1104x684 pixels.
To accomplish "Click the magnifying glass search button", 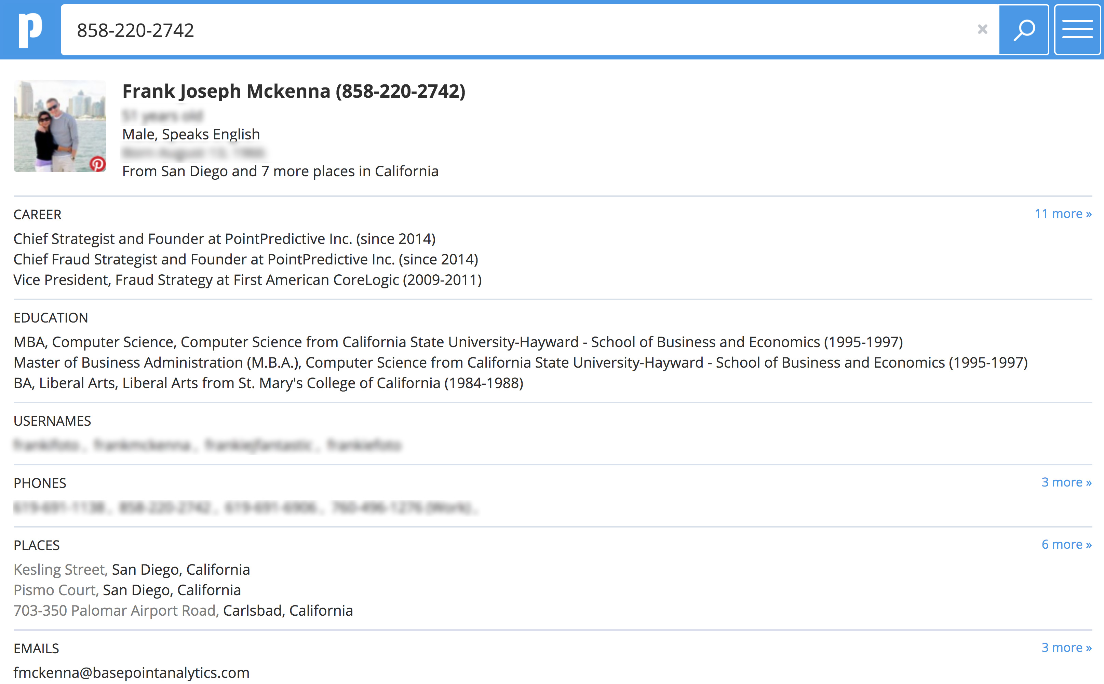I will [1023, 30].
